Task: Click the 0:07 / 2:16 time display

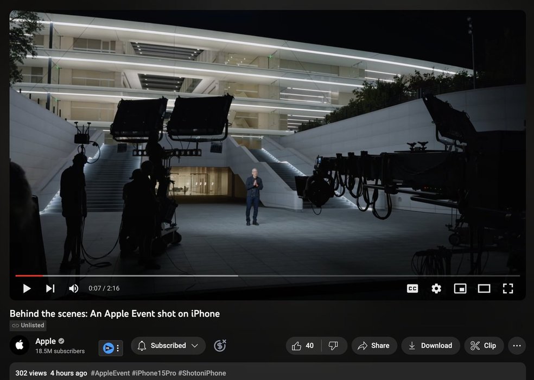Action: [x=104, y=288]
